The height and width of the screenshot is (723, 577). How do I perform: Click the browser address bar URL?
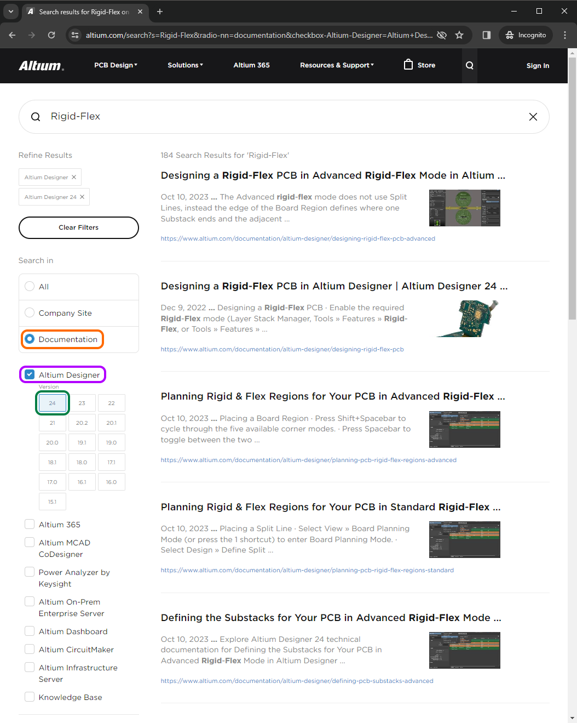point(259,35)
